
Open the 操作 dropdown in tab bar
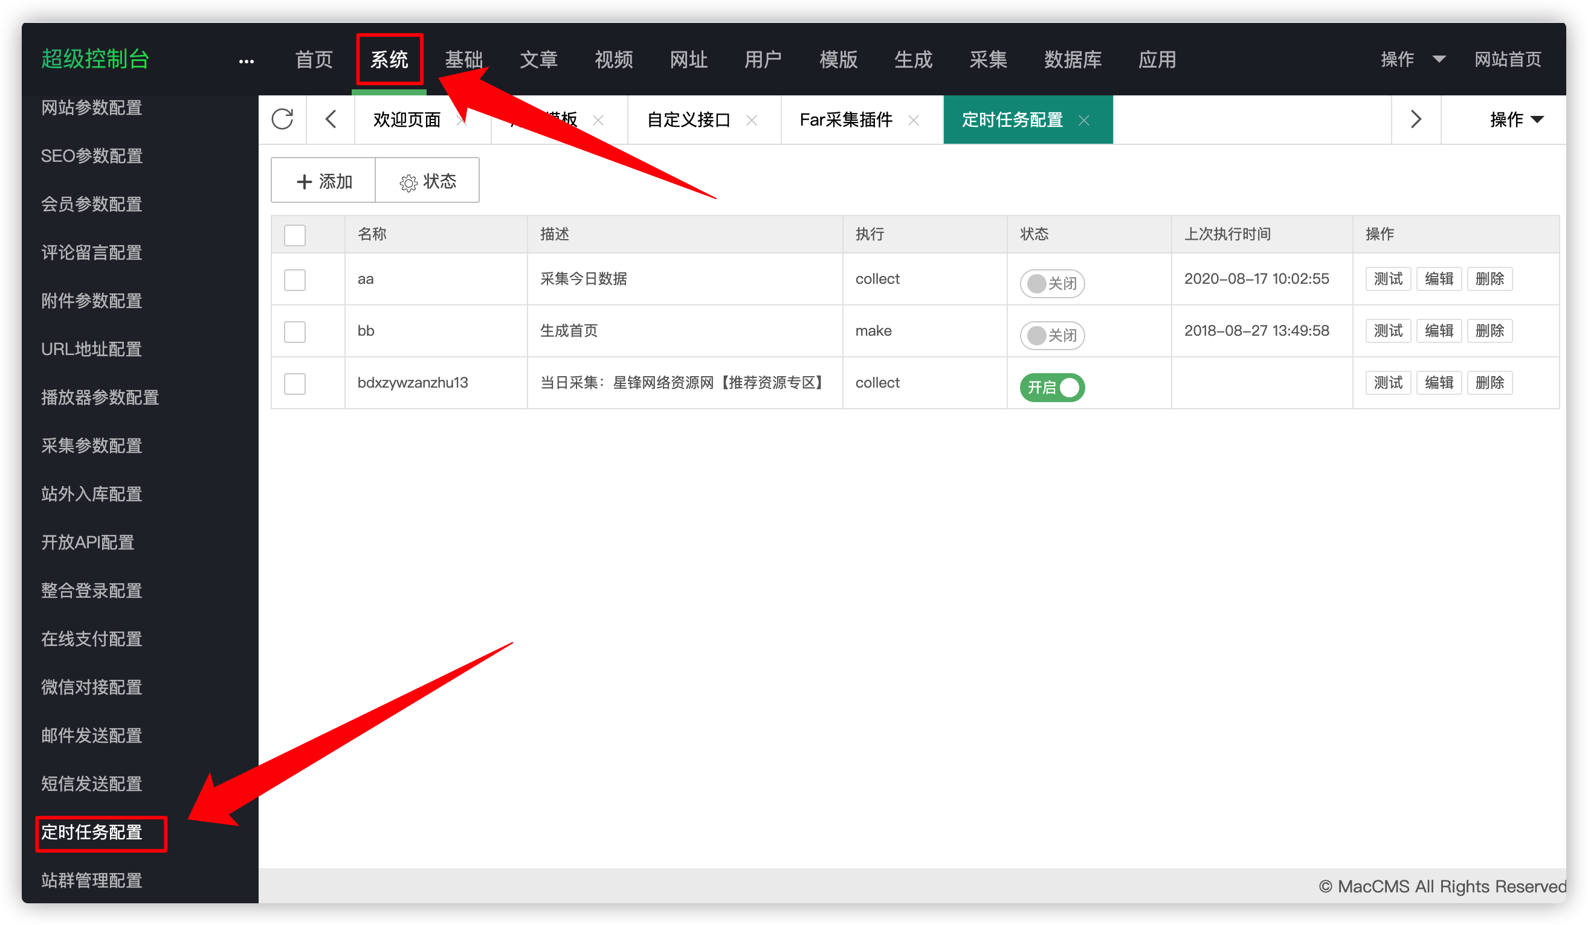[x=1515, y=120]
